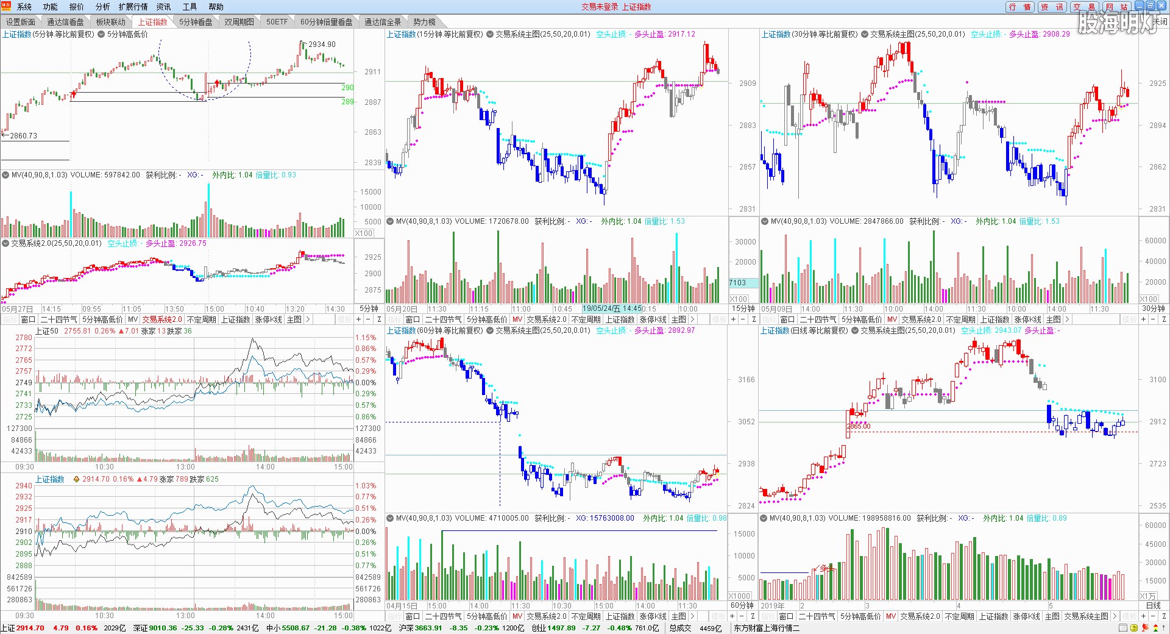Click the 创业 index quote in status bar
This screenshot has width=1170, height=634.
[595, 628]
